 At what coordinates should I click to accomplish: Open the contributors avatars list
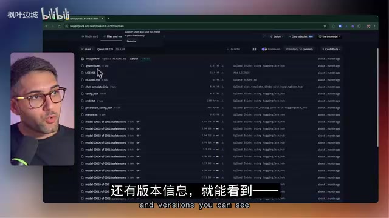[271, 49]
